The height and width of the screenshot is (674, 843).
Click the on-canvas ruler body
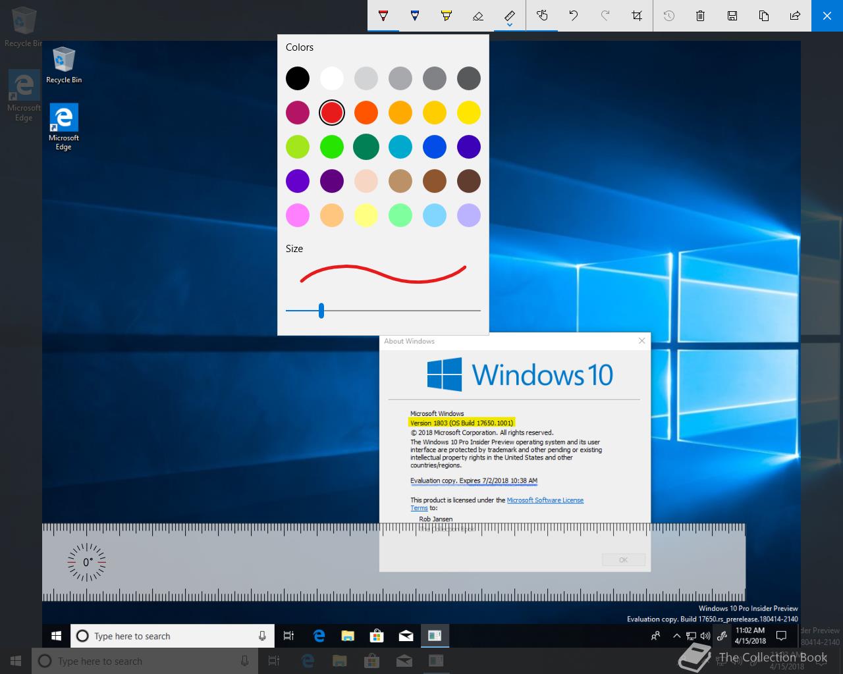(394, 563)
